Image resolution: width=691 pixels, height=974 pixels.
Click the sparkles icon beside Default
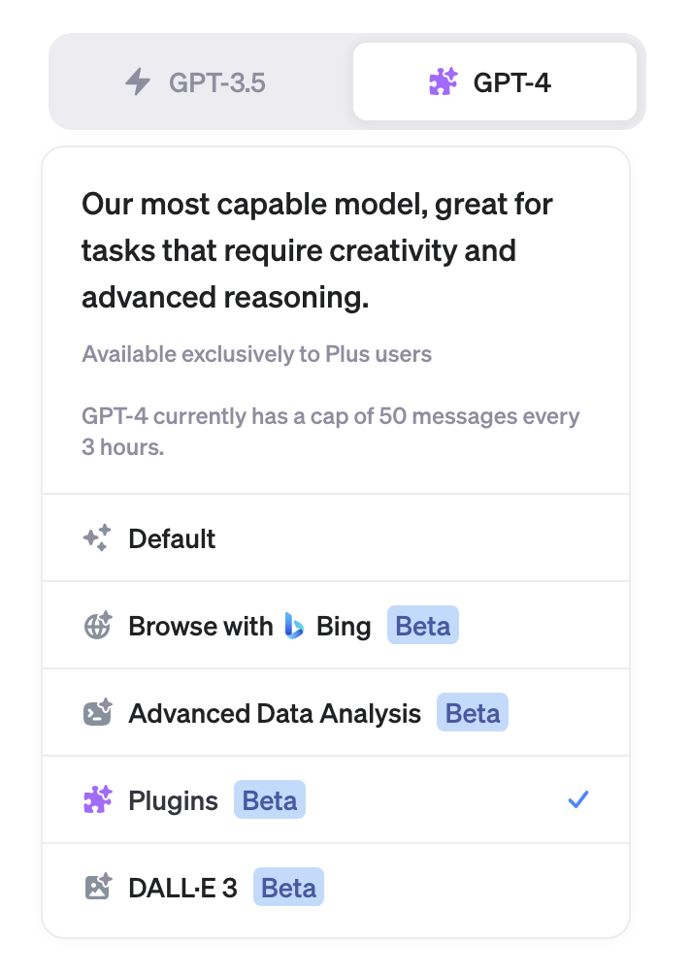click(x=97, y=538)
